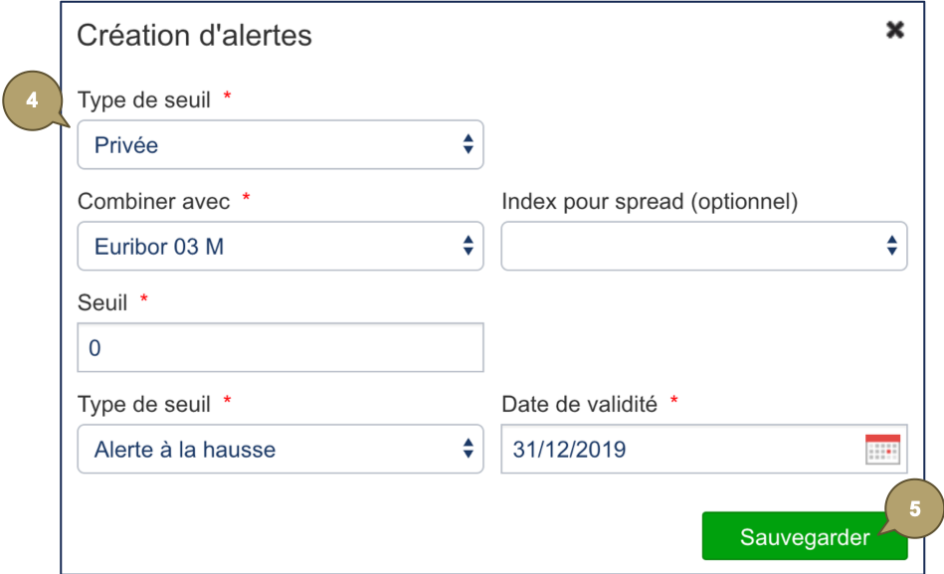Click the green Sauvegarder button
The height and width of the screenshot is (574, 944).
pyautogui.click(x=804, y=535)
